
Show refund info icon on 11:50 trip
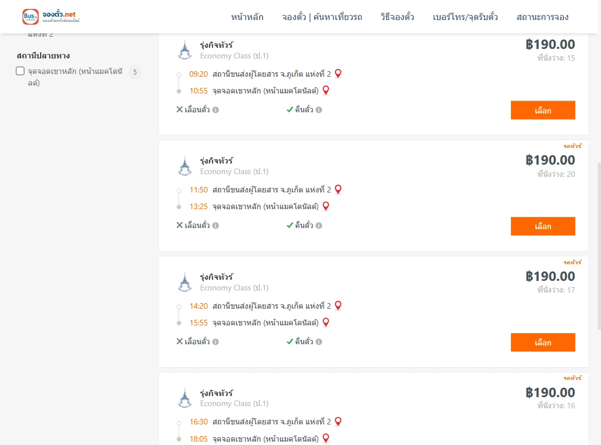click(x=319, y=226)
